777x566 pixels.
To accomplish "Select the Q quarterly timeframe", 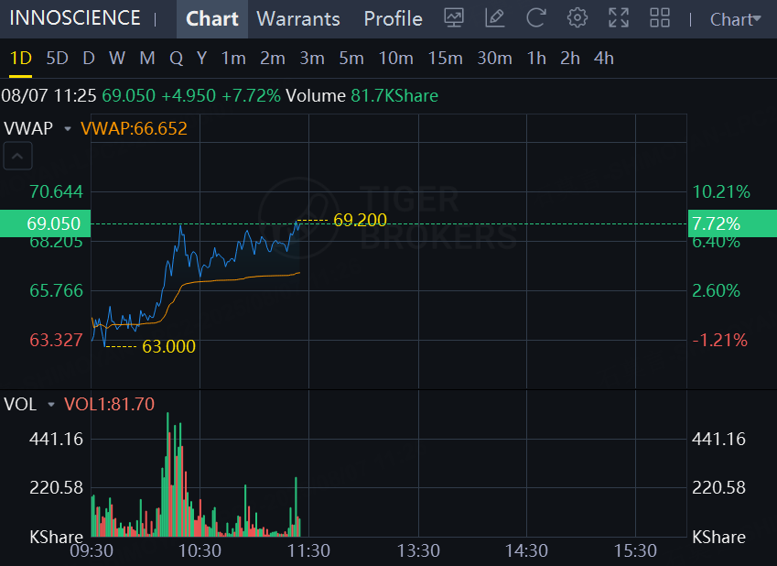I will click(x=176, y=59).
